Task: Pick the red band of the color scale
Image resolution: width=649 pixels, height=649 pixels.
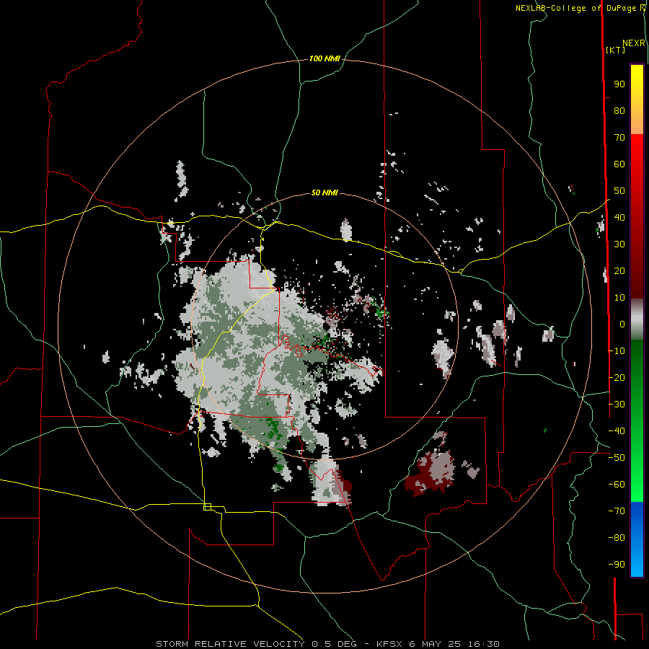Action: tap(637, 216)
